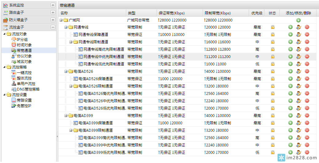Click the red delete icon for 网通专线保障通道
Image resolution: width=319 pixels, height=163 pixels.
[x=307, y=35]
